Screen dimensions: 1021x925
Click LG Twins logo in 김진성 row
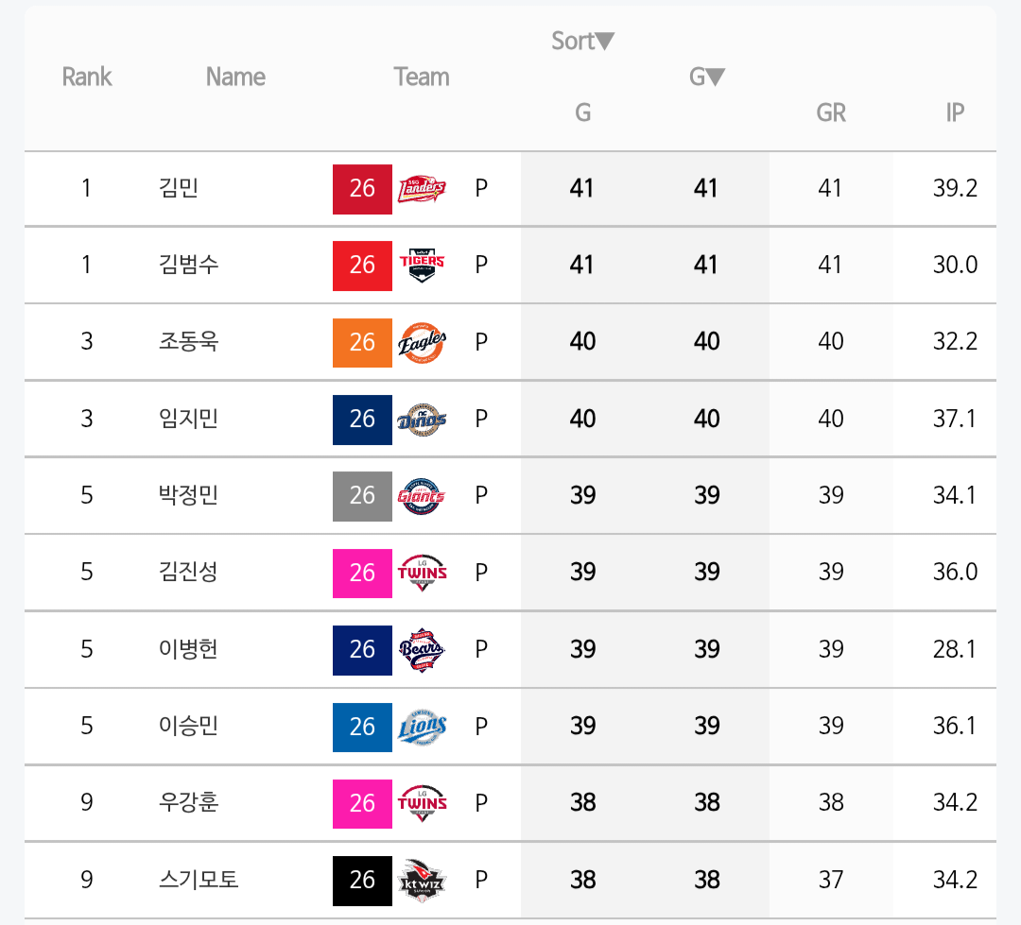(x=422, y=573)
